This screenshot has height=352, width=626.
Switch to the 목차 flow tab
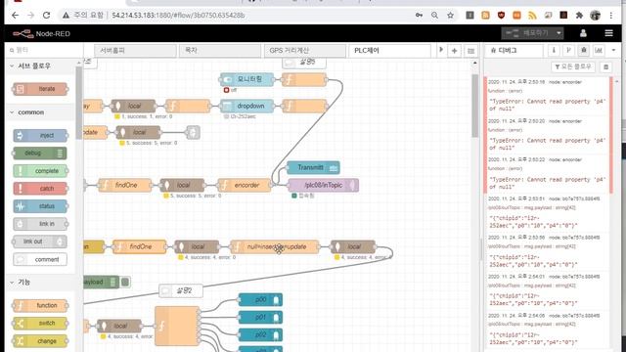pyautogui.click(x=219, y=51)
